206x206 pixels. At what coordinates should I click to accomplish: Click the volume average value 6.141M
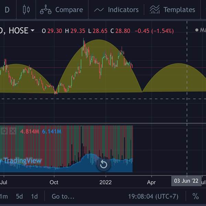tap(51, 131)
